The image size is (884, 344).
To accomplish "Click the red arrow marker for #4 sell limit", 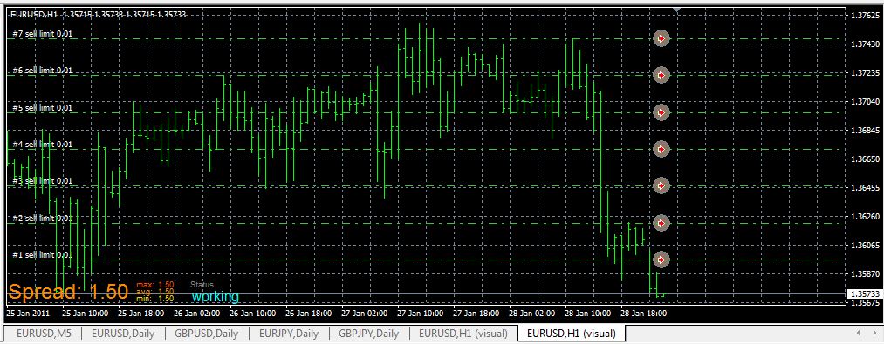I will (661, 149).
